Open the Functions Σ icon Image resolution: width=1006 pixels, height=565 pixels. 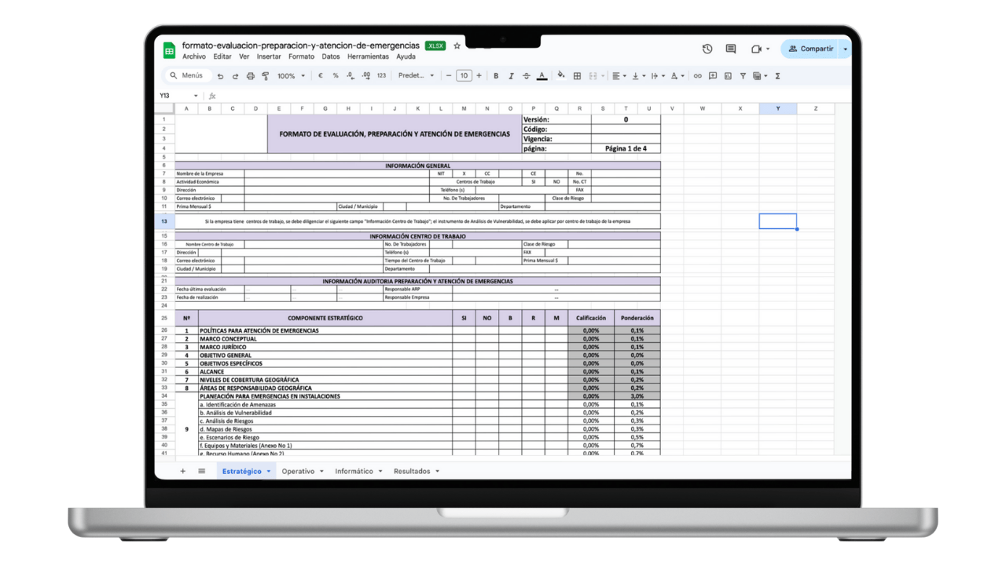pos(778,75)
